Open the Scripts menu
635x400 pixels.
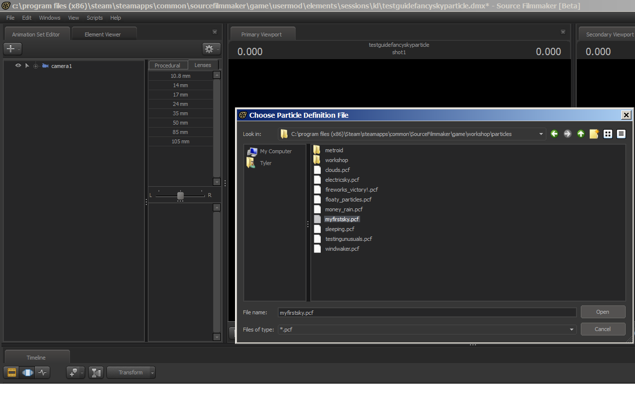click(x=95, y=18)
